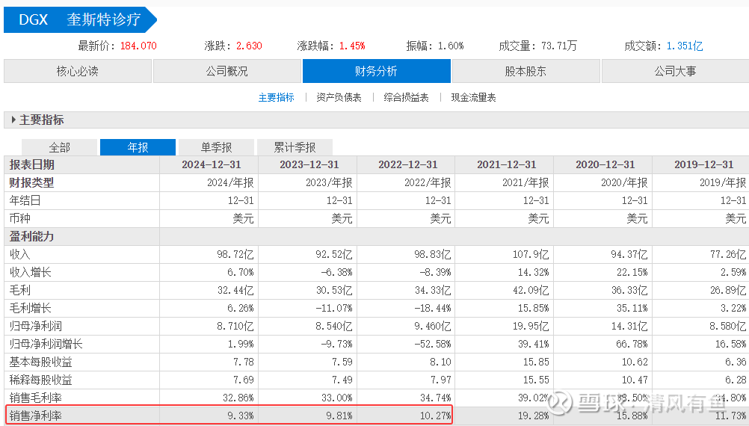Click the 2021 net profit cell 19.95亿
749x426 pixels.
(531, 326)
